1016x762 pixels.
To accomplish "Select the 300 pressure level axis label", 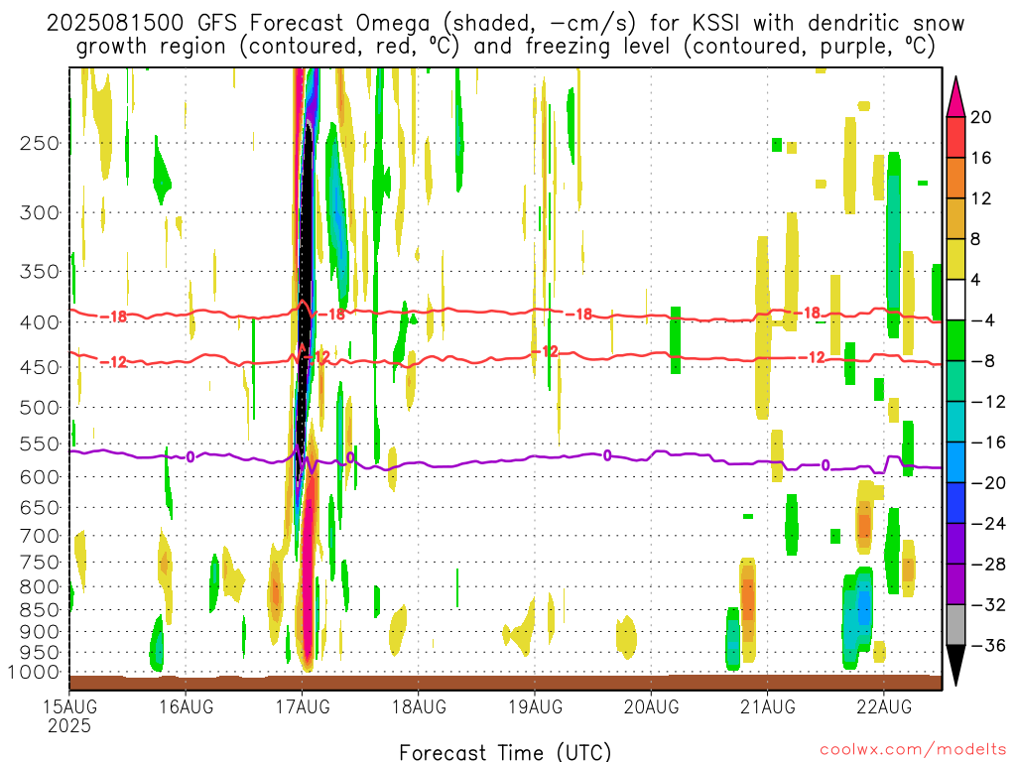I will 40,212.
